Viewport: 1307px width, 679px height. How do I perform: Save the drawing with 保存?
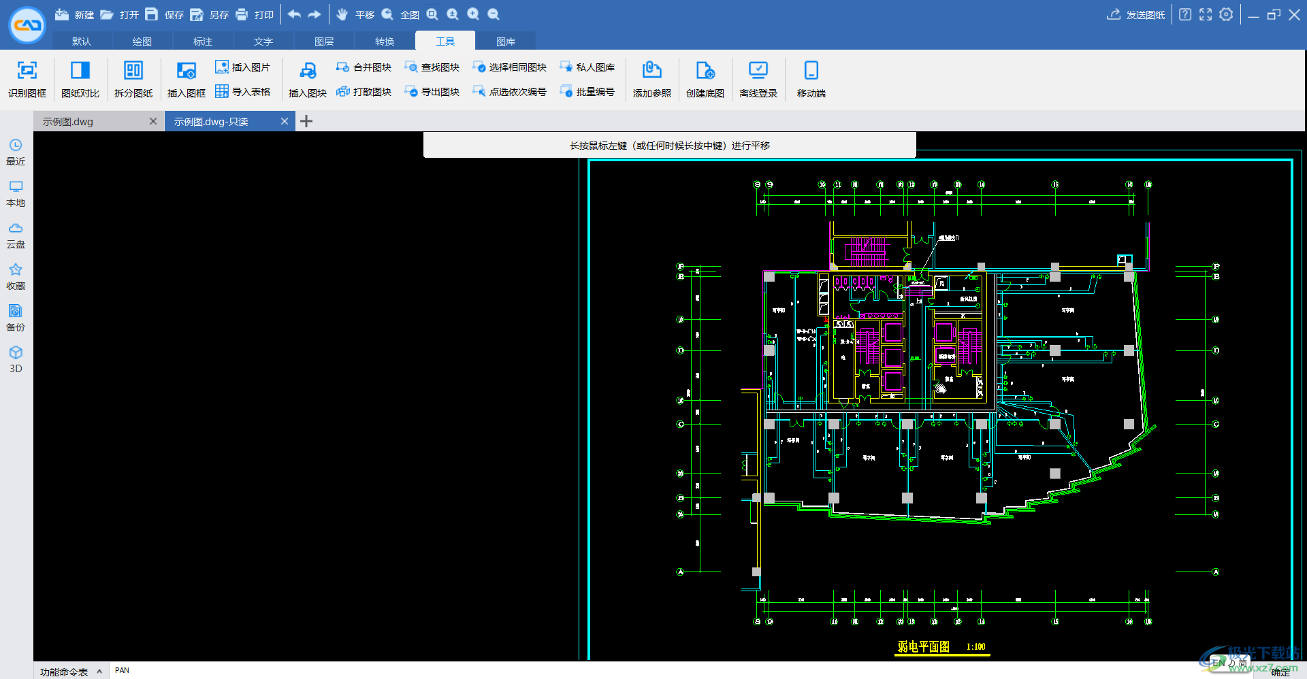(x=164, y=14)
